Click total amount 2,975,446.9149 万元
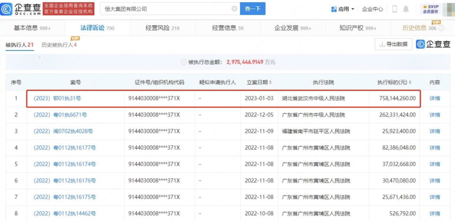The height and width of the screenshot is (221, 455). coord(251,62)
